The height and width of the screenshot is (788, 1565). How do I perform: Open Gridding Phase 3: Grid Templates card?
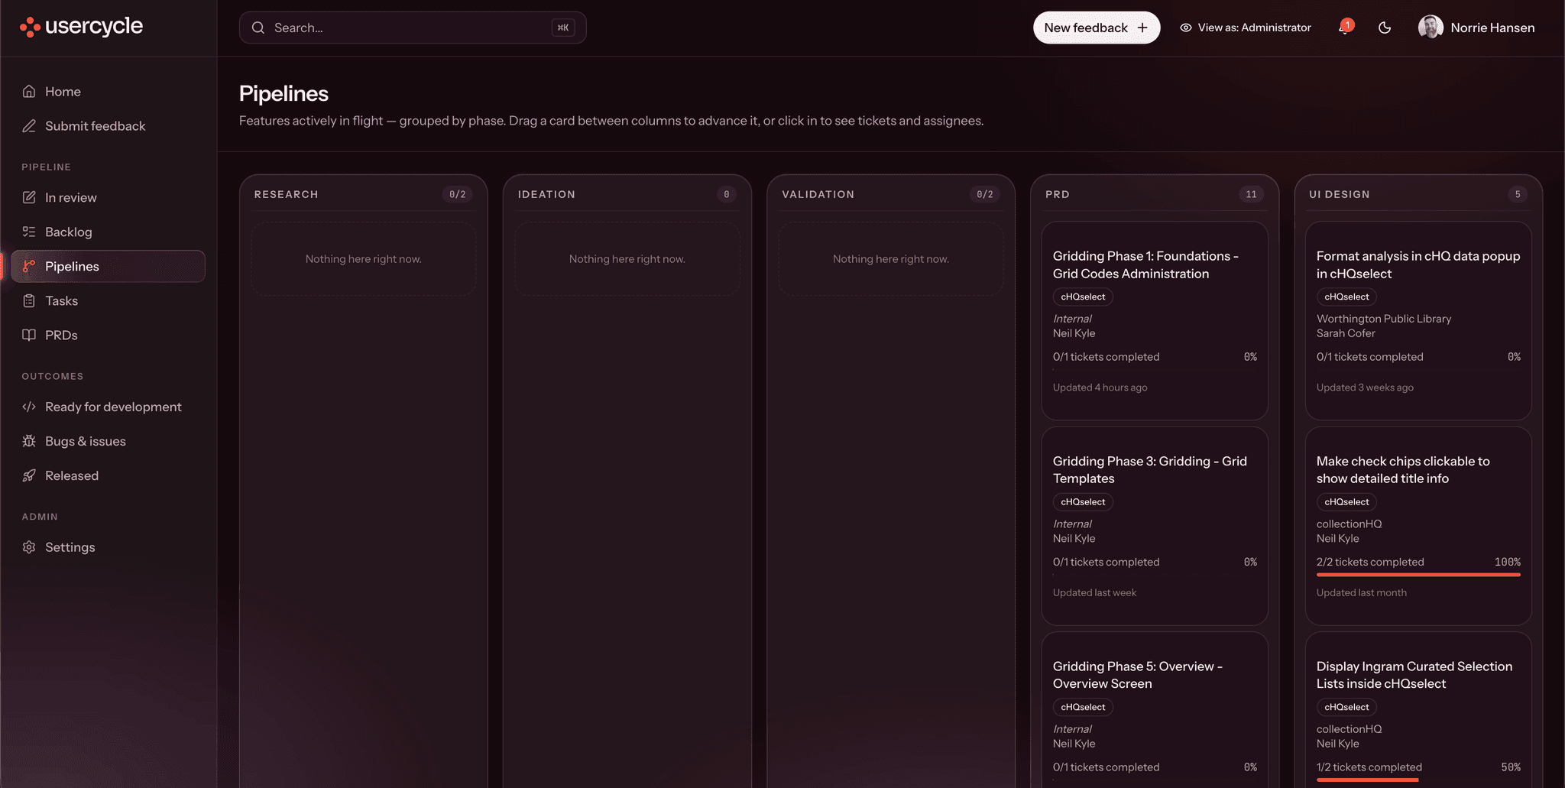[1155, 526]
